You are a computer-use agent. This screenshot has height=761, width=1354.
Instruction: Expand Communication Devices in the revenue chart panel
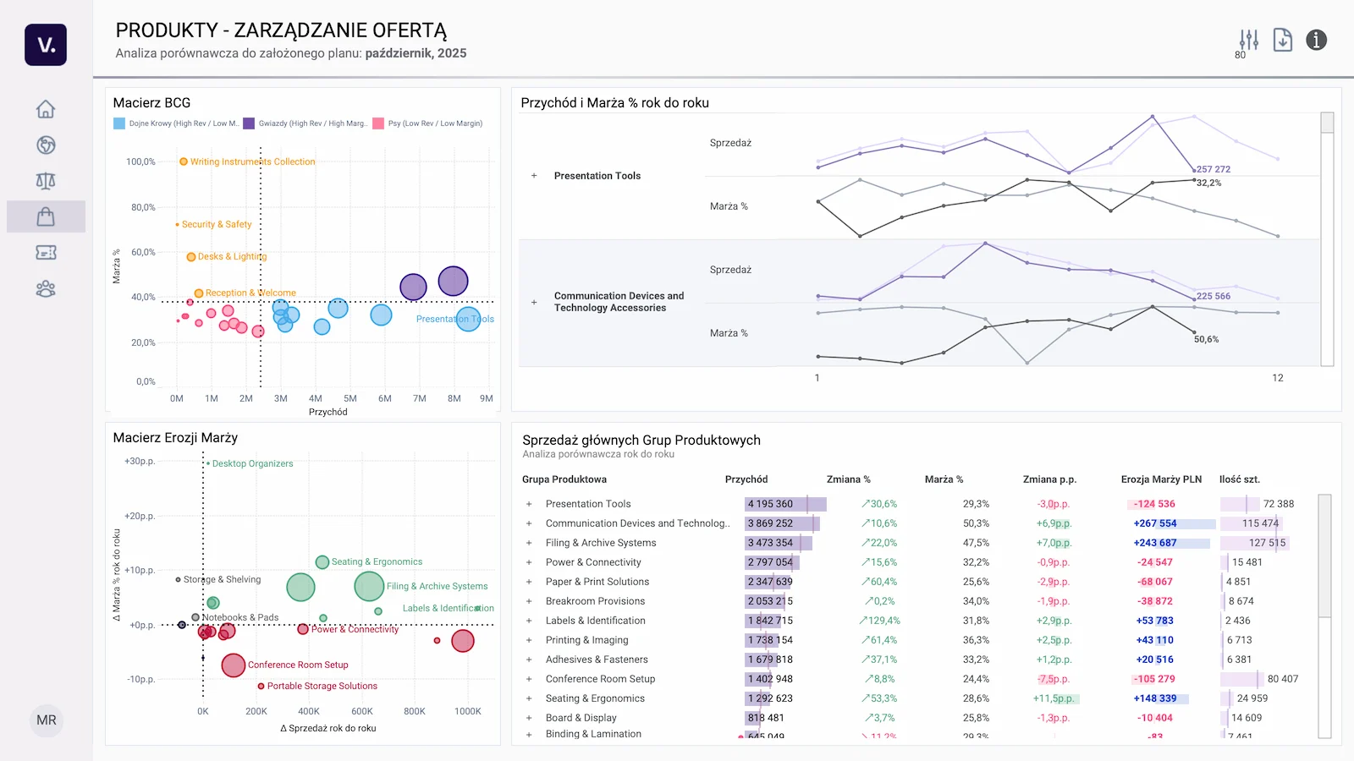pos(534,302)
